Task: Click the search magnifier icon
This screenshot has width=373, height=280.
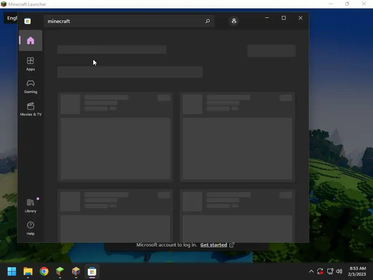Action: [207, 21]
